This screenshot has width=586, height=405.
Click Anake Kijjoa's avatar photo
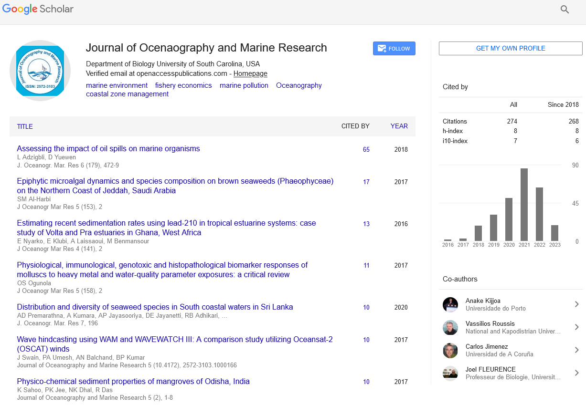(x=450, y=305)
